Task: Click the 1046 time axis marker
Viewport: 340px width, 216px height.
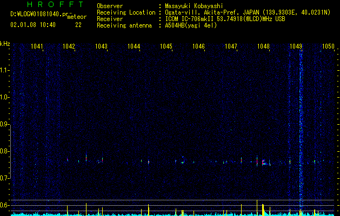Action: [x=198, y=46]
